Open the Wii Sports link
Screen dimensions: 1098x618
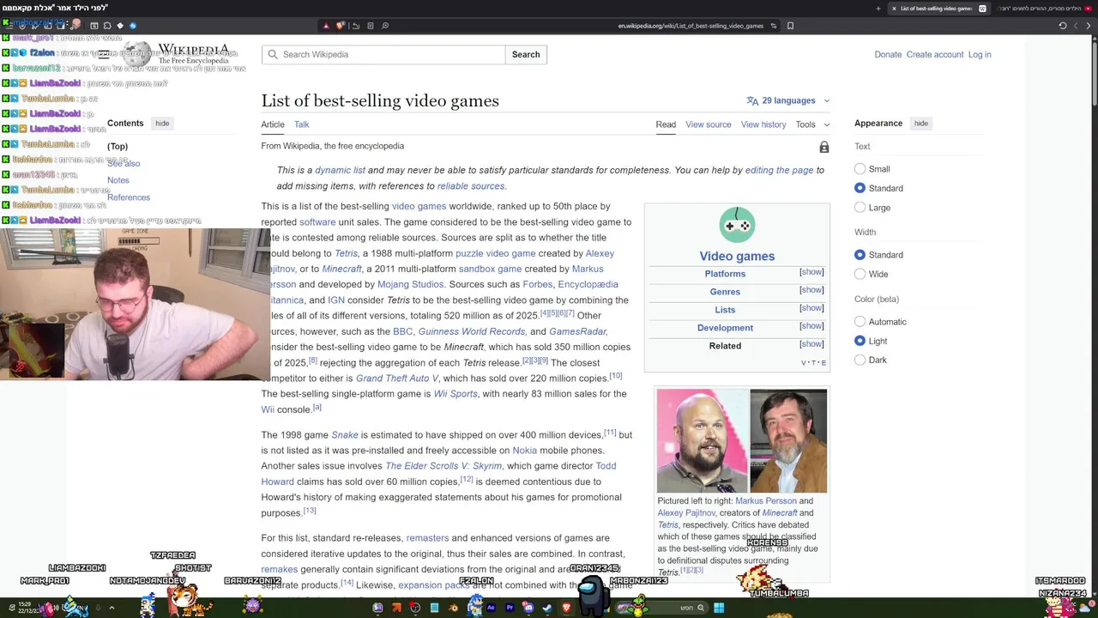(x=455, y=394)
